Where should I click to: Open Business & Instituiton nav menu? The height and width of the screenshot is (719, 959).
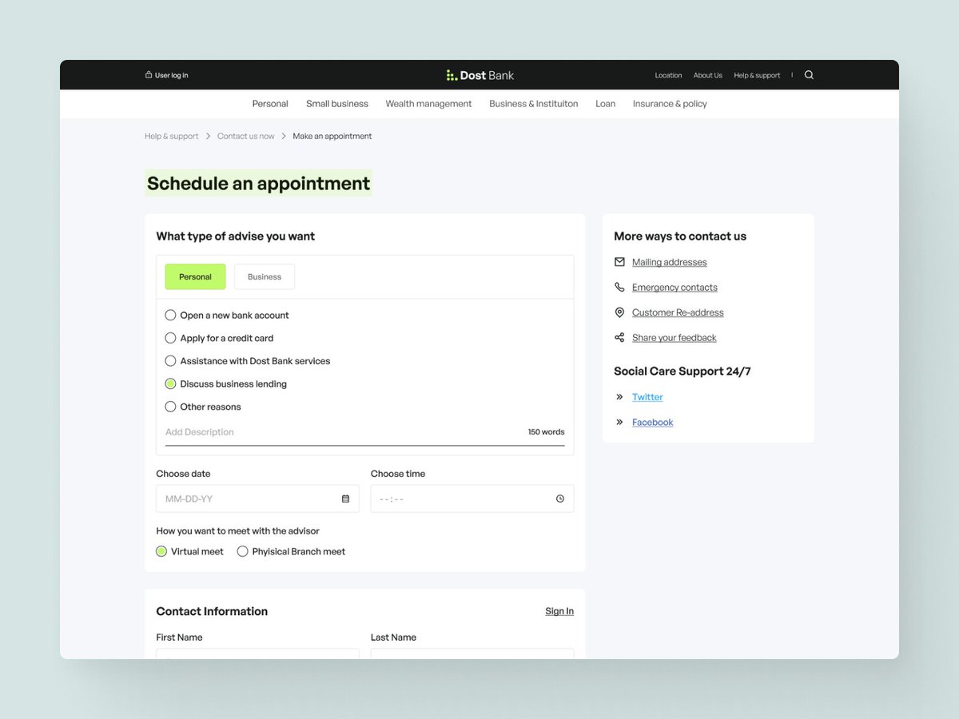point(534,104)
